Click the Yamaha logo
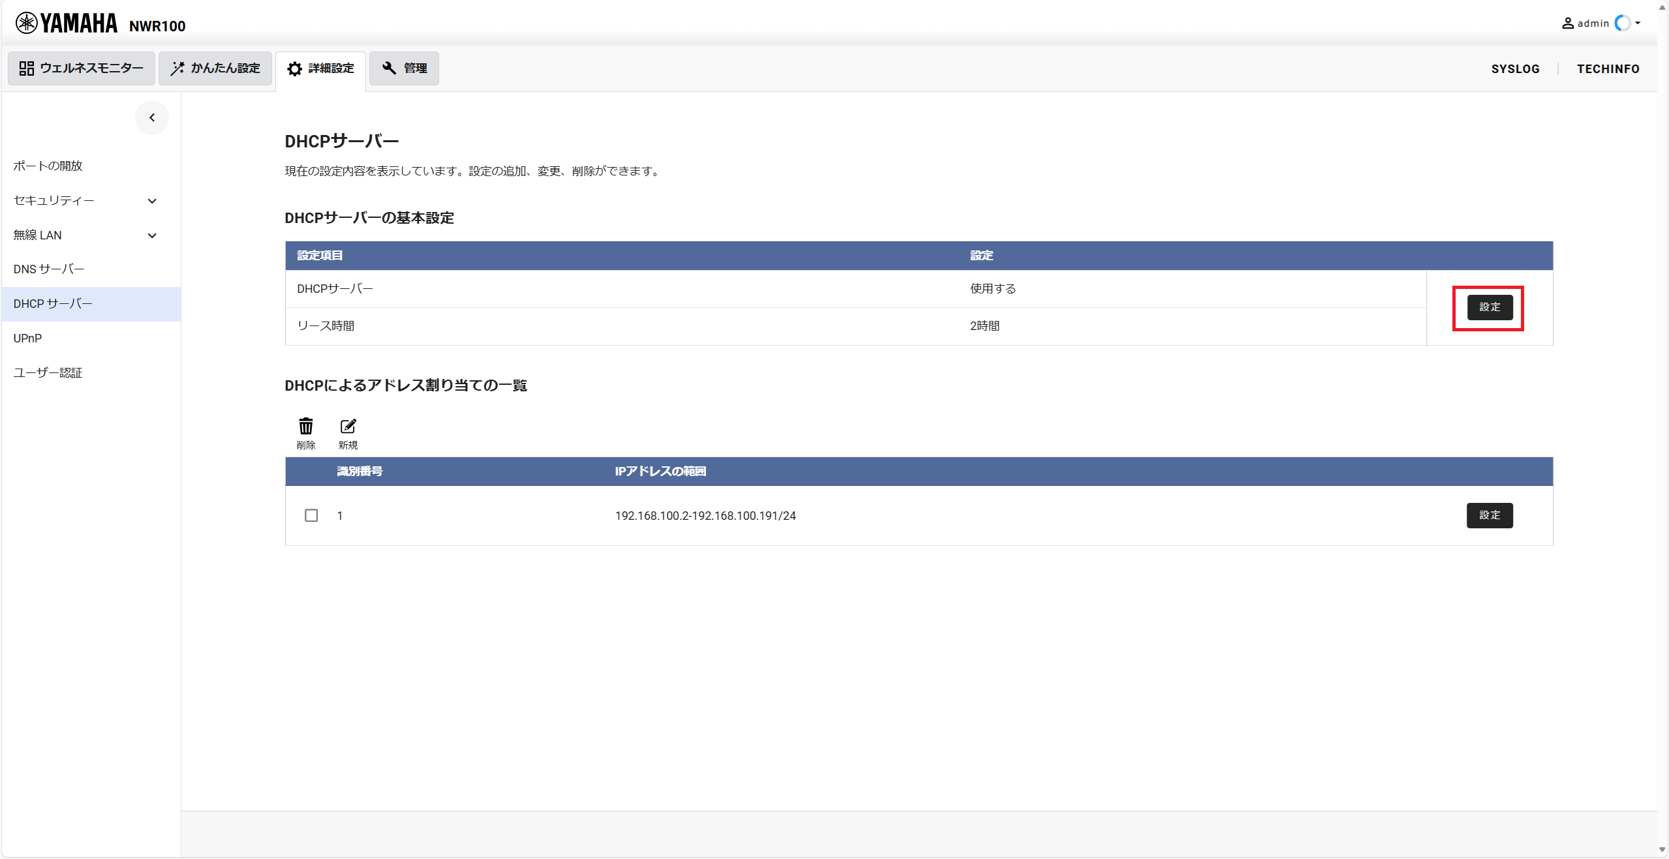The image size is (1669, 859). click(67, 23)
